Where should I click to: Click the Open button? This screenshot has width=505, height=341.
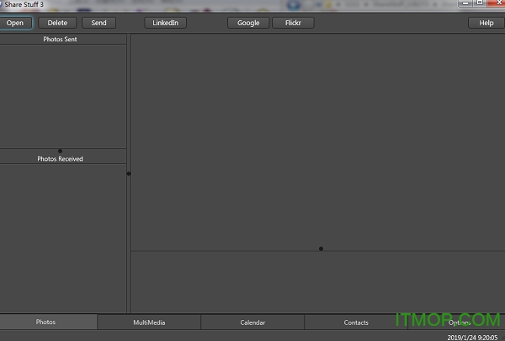click(x=15, y=23)
